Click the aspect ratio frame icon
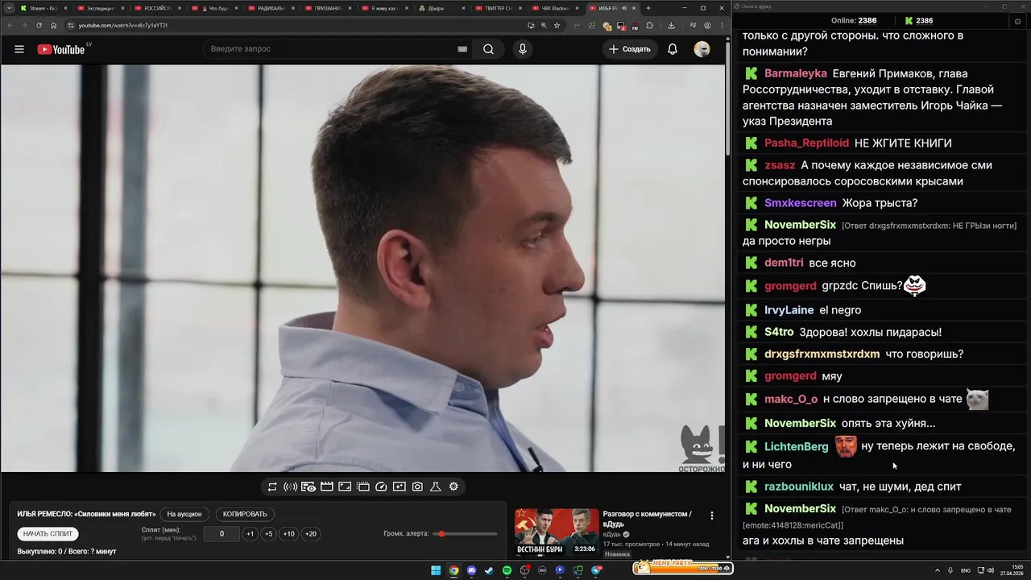The width and height of the screenshot is (1031, 580). pos(345,487)
